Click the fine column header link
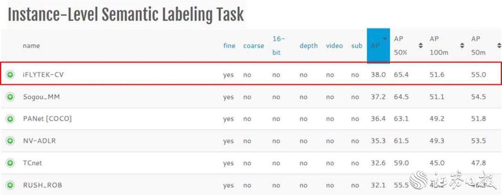This screenshot has width=502, height=195. point(229,46)
